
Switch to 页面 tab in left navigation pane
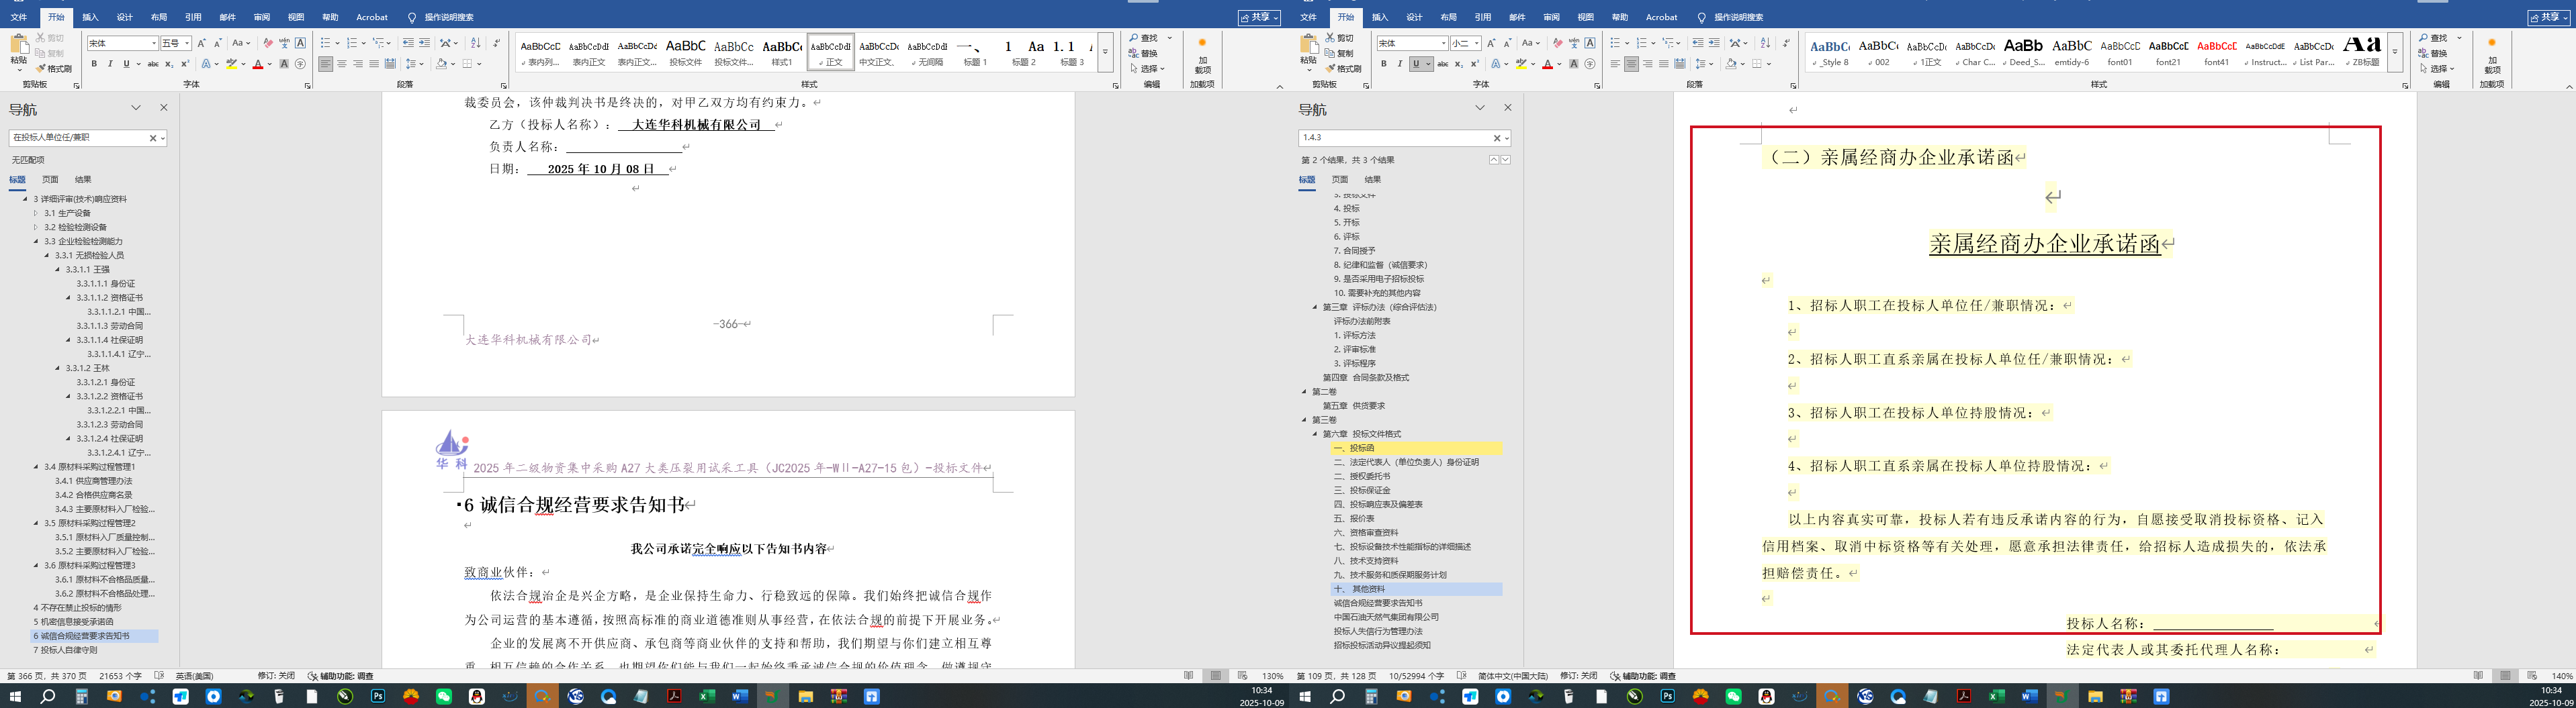tap(50, 180)
